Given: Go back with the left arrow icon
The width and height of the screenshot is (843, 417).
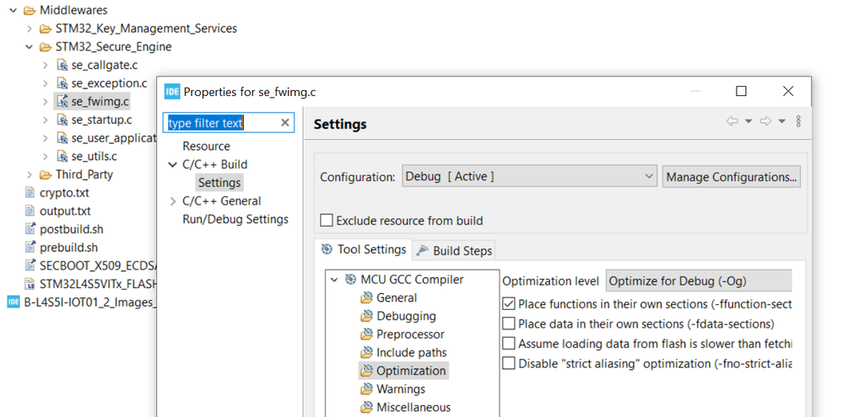Looking at the screenshot, I should [732, 122].
